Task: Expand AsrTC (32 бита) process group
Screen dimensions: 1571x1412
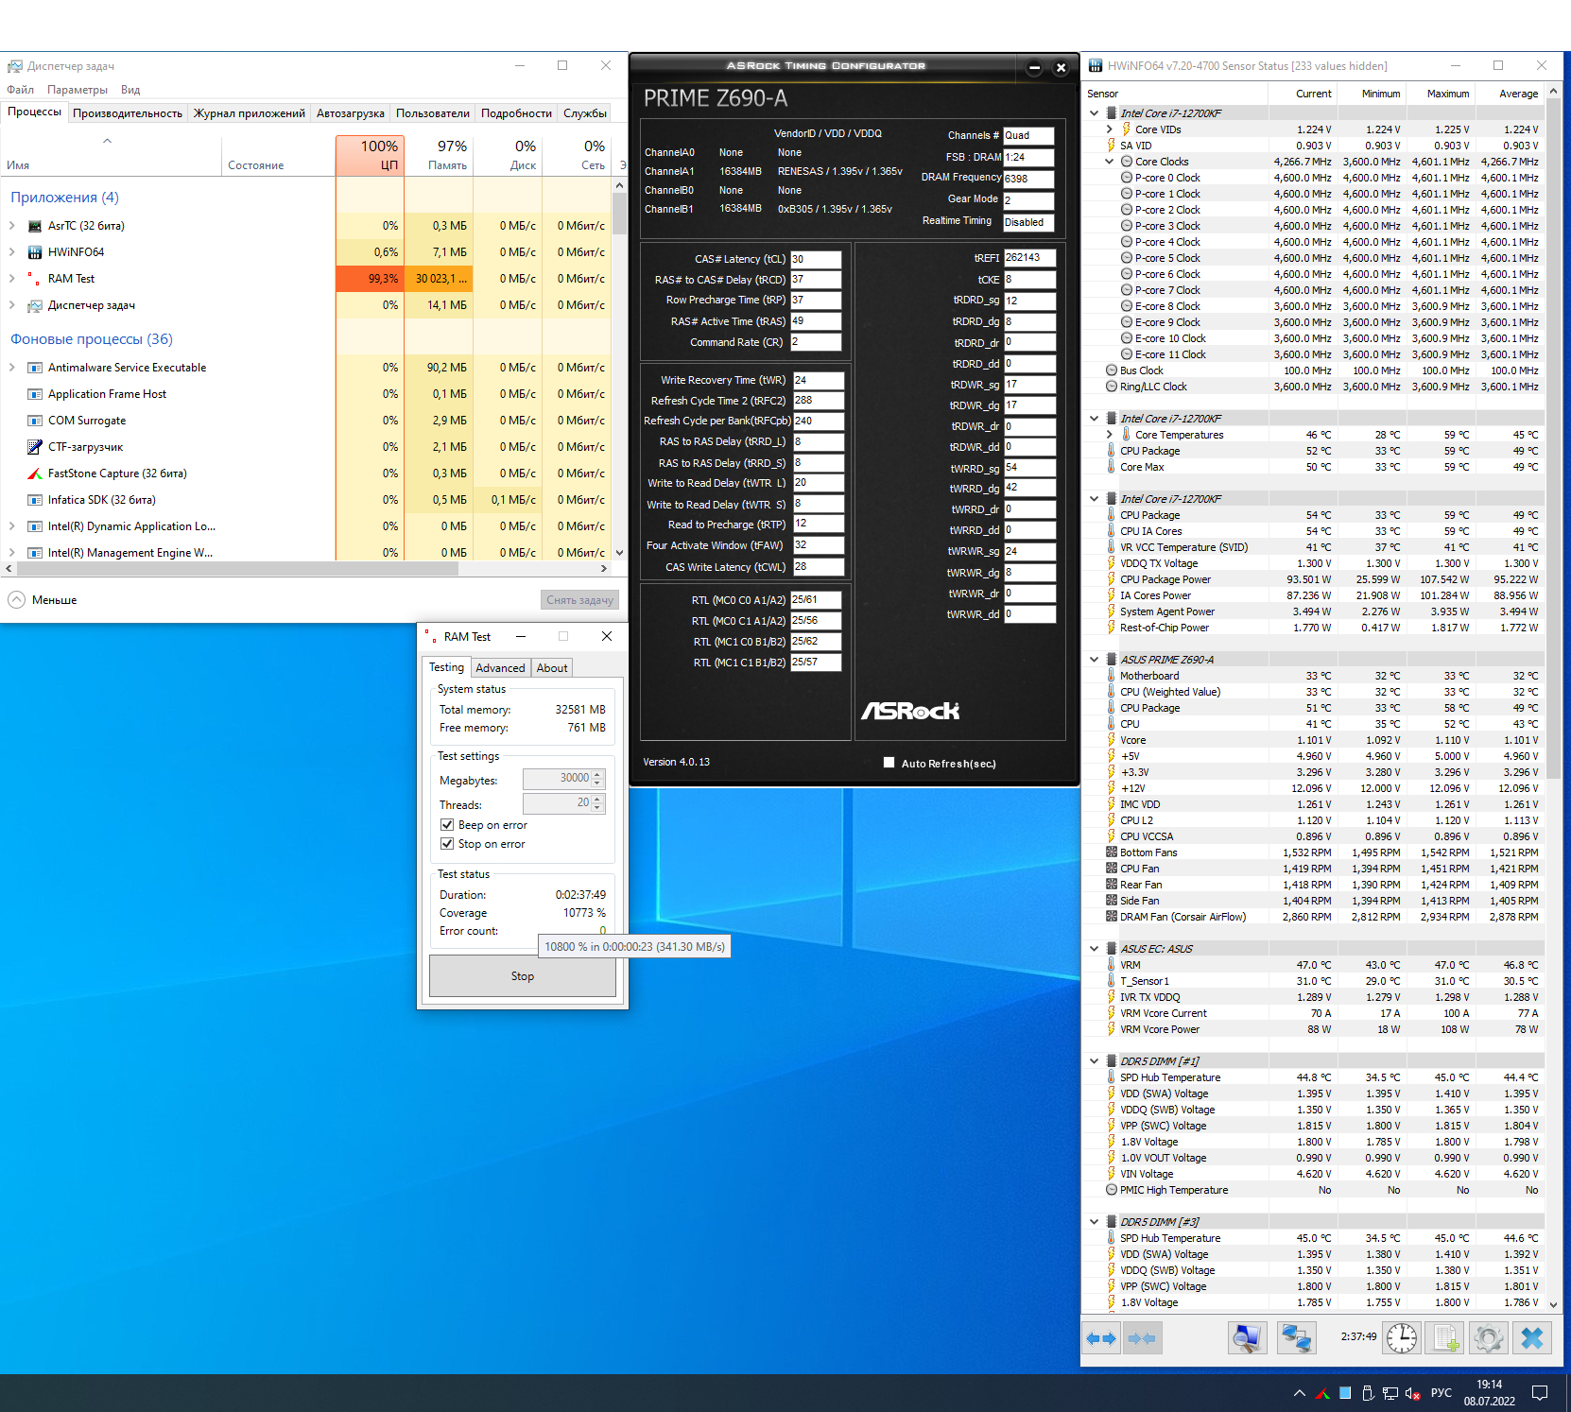Action: 12,226
